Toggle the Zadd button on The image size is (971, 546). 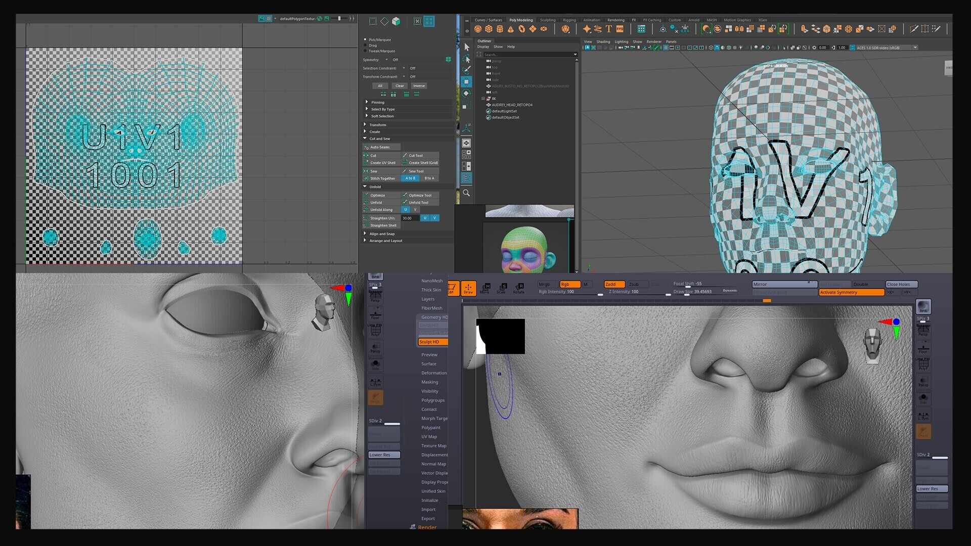tap(614, 284)
